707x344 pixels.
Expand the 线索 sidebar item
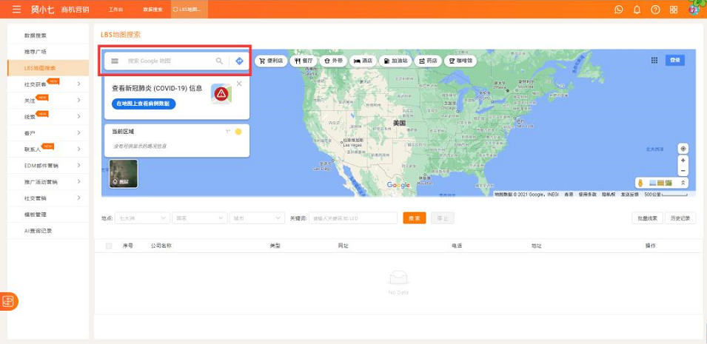(48, 117)
